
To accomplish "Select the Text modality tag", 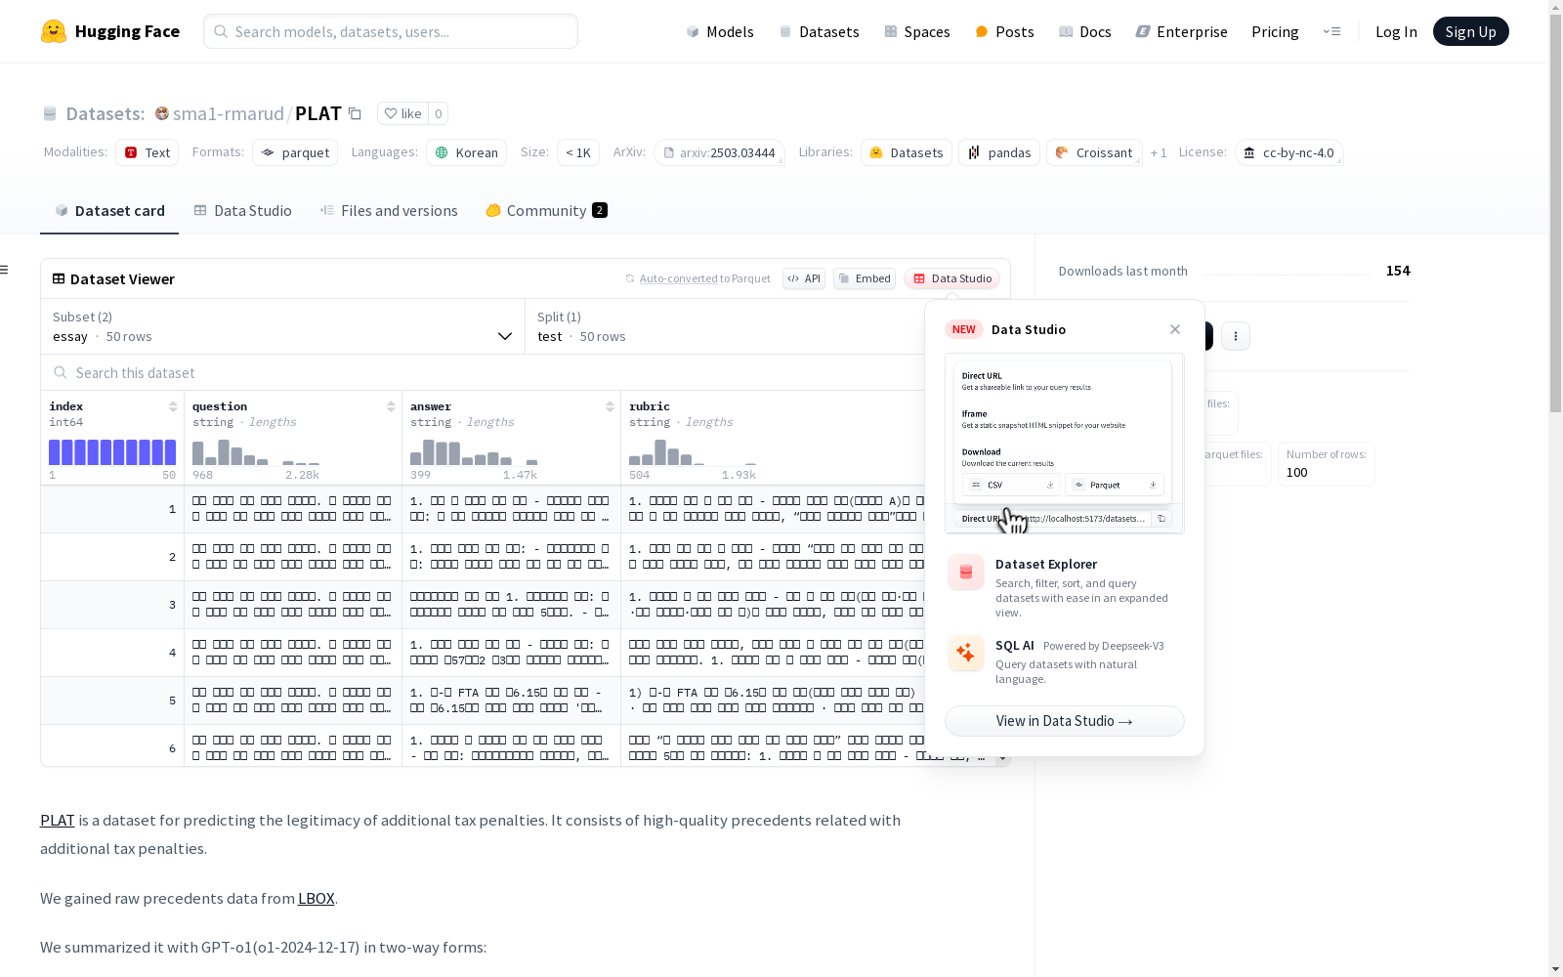I will (x=148, y=152).
